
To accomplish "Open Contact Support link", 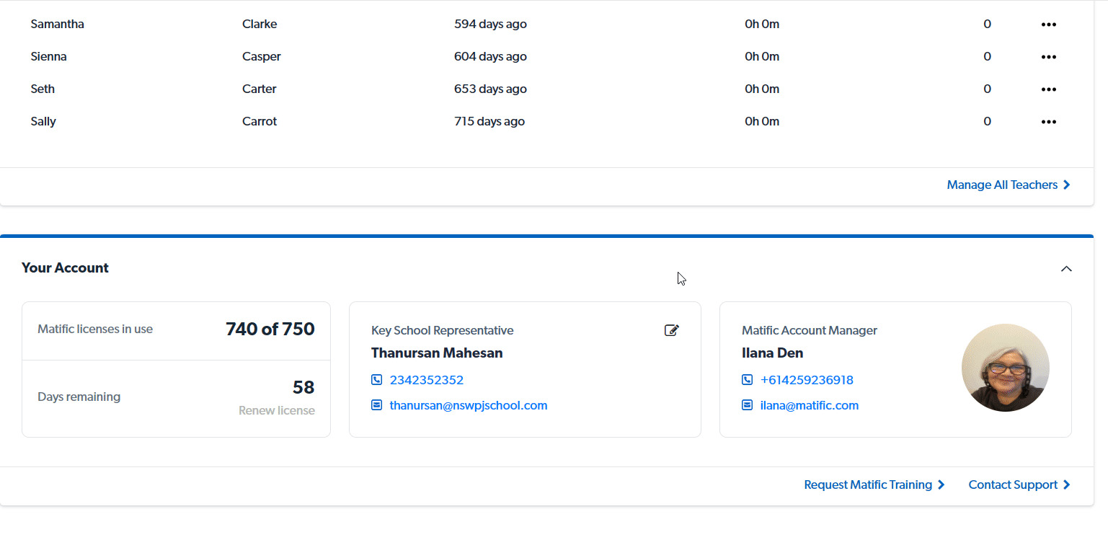I will coord(1019,485).
